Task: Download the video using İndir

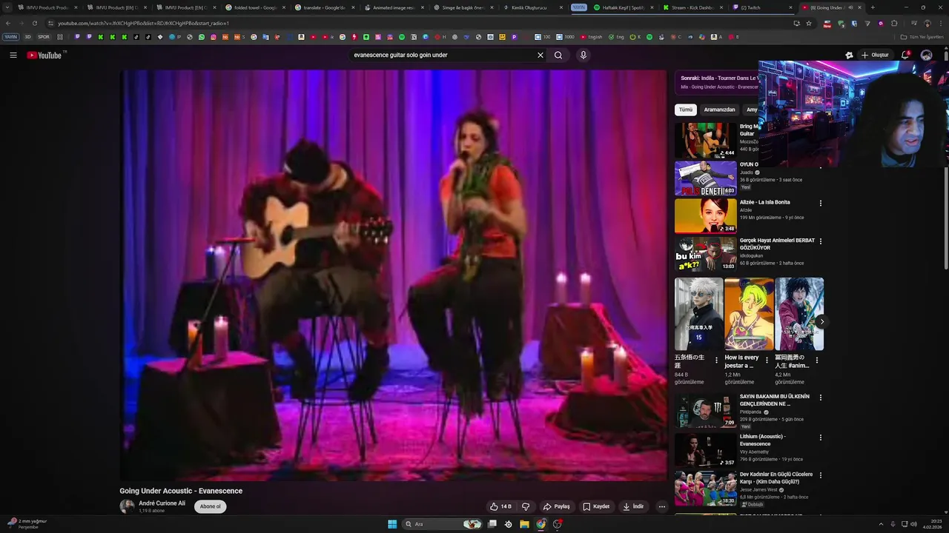Action: [x=633, y=506]
